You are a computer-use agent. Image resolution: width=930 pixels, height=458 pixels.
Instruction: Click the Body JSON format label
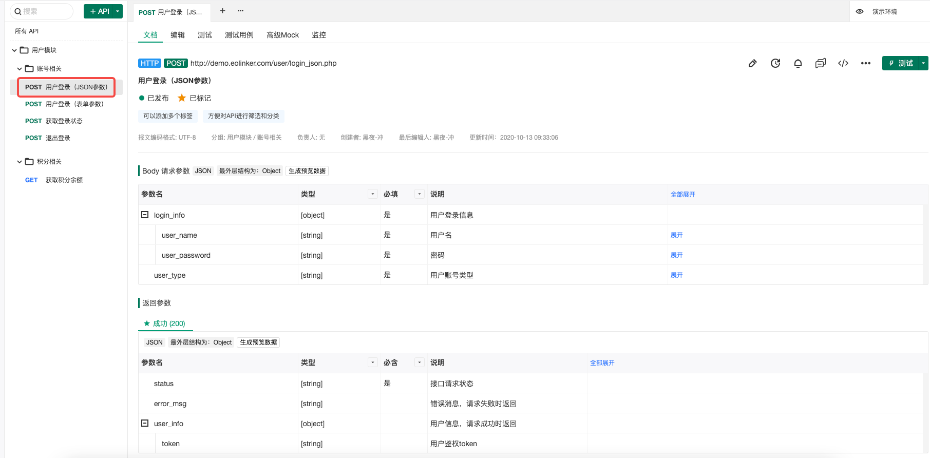(203, 171)
